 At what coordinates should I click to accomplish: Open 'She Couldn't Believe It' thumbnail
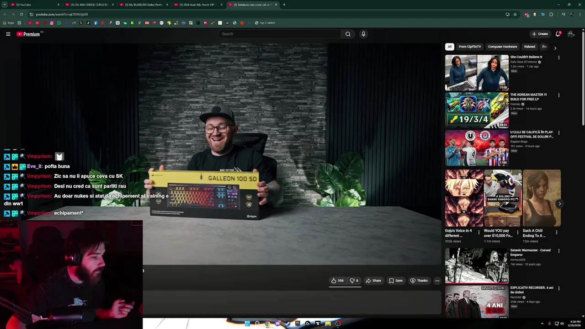pos(477,73)
